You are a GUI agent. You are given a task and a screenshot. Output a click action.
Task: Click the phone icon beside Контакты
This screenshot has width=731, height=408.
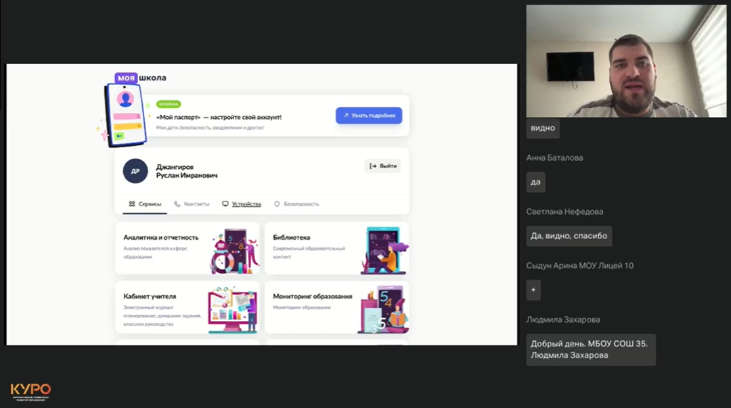click(x=177, y=204)
